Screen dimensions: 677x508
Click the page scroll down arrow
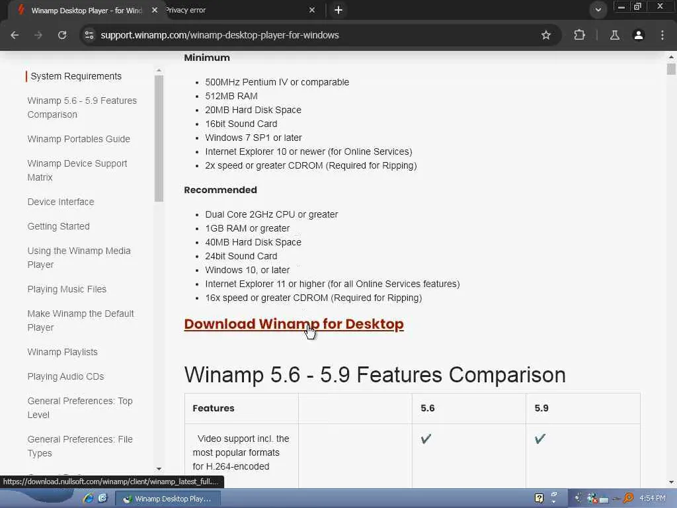[x=671, y=482]
